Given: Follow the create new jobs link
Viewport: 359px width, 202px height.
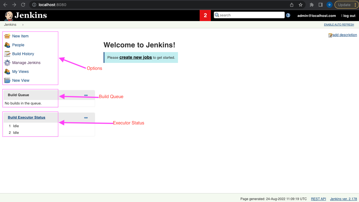Looking at the screenshot, I should (135, 57).
